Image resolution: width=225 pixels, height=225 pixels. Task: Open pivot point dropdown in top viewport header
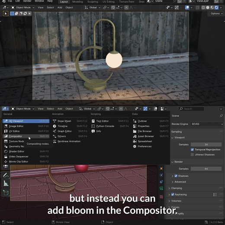[x=106, y=7]
